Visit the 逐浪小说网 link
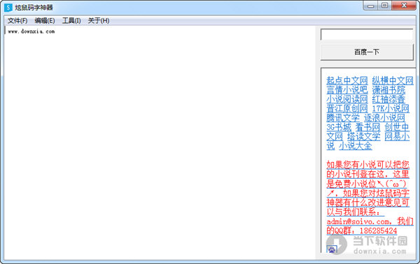420x264 pixels. tap(384, 118)
